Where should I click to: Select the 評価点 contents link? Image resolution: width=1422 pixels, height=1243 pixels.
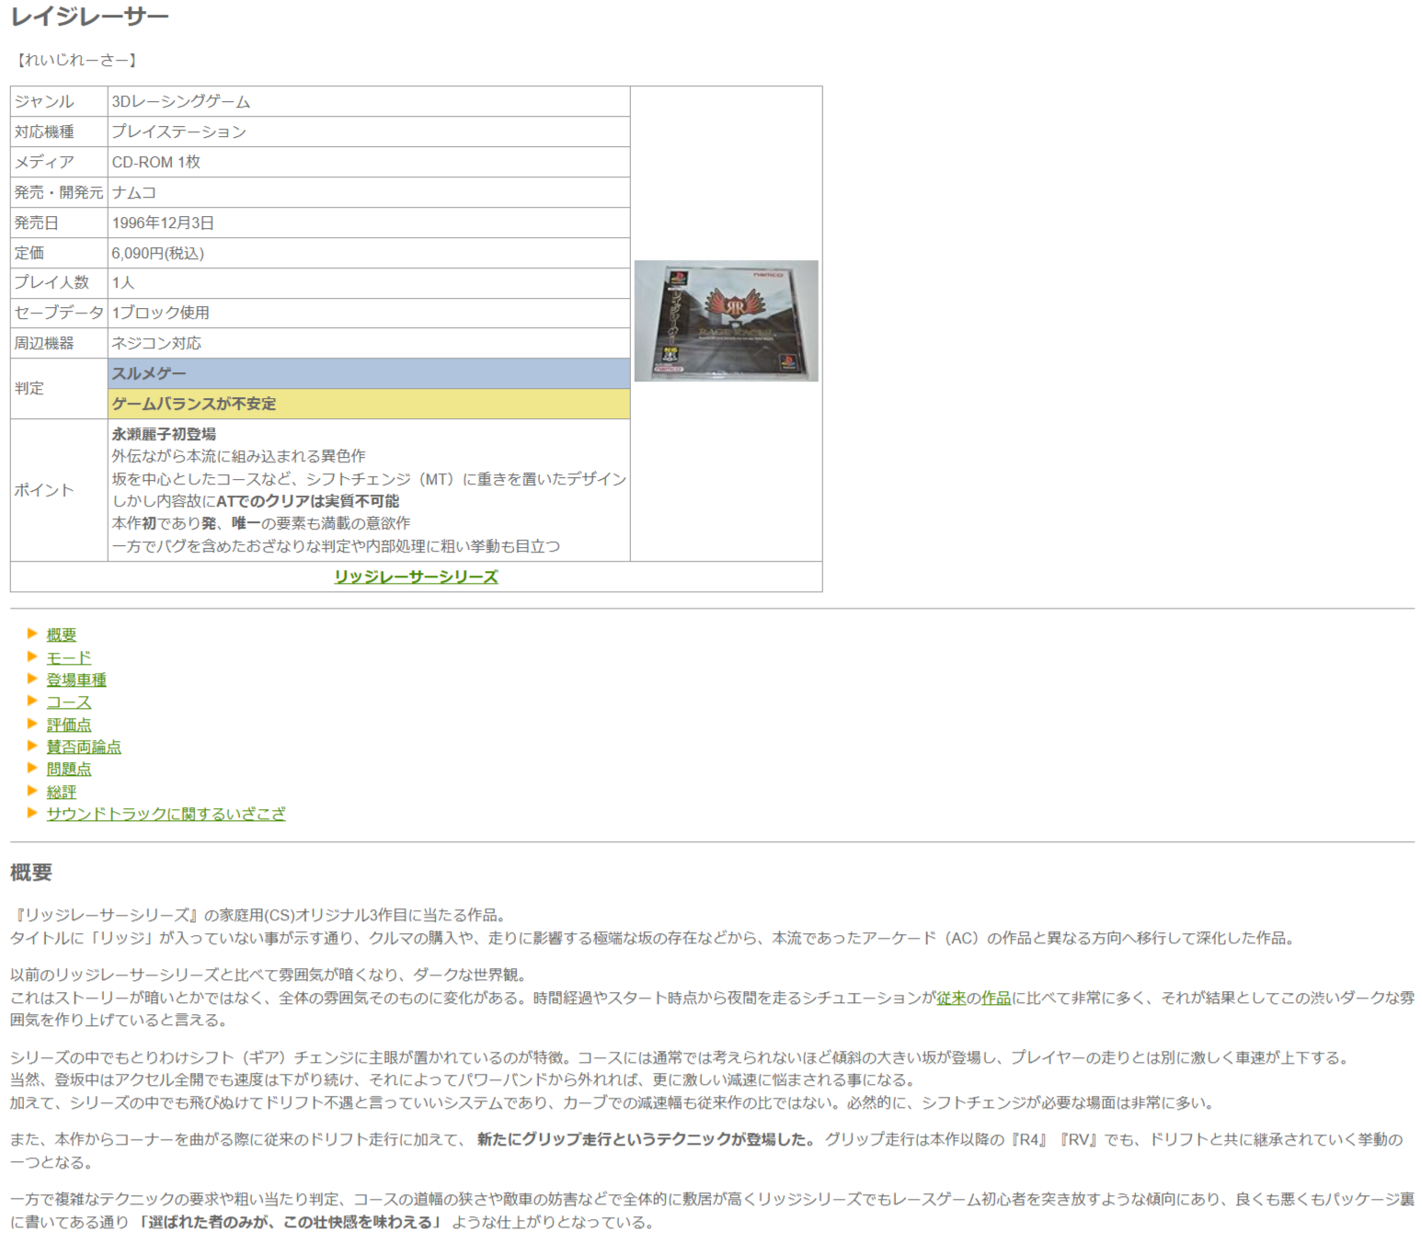click(x=69, y=724)
